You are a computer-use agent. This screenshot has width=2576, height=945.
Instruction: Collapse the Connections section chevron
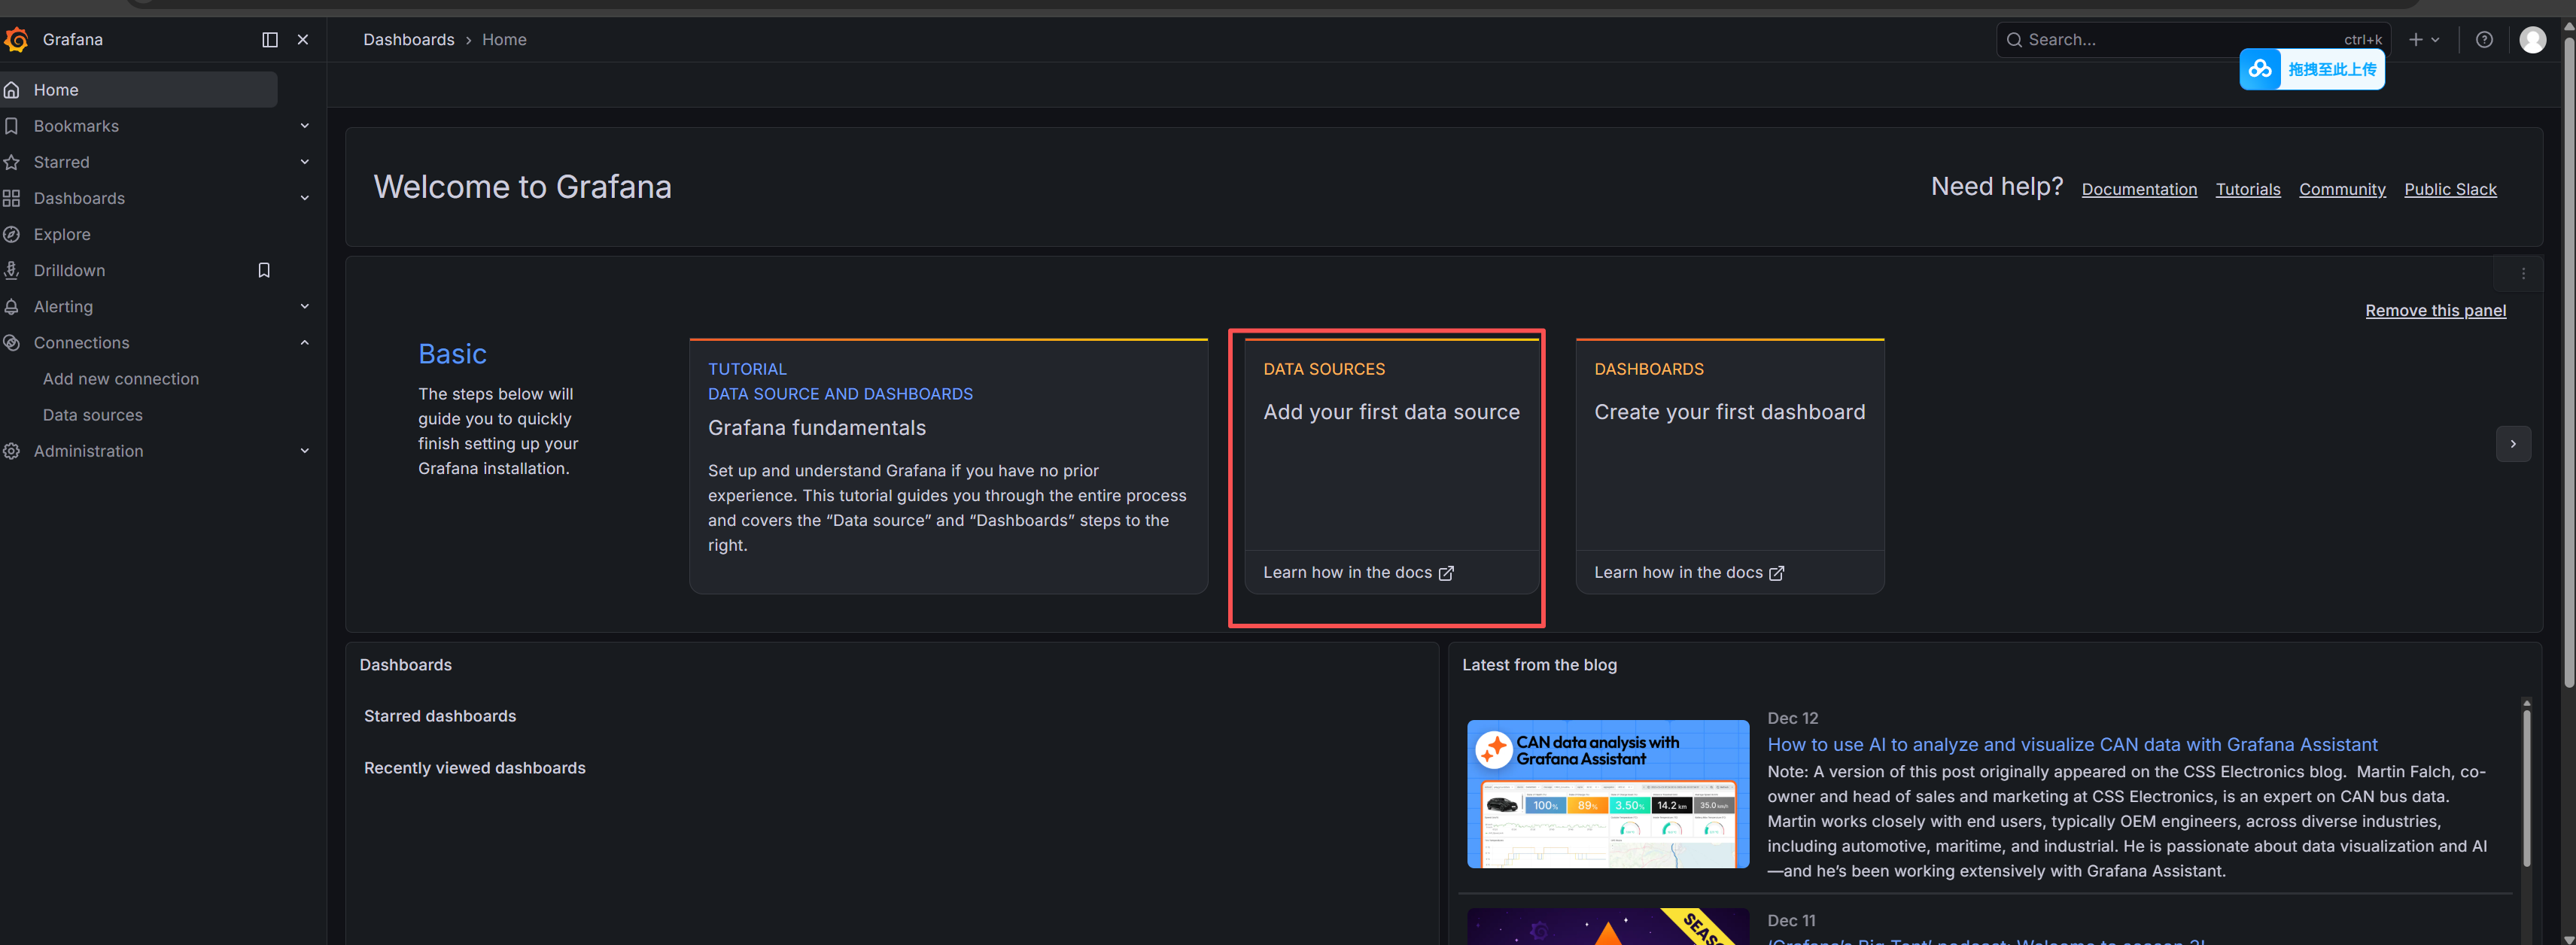click(304, 343)
